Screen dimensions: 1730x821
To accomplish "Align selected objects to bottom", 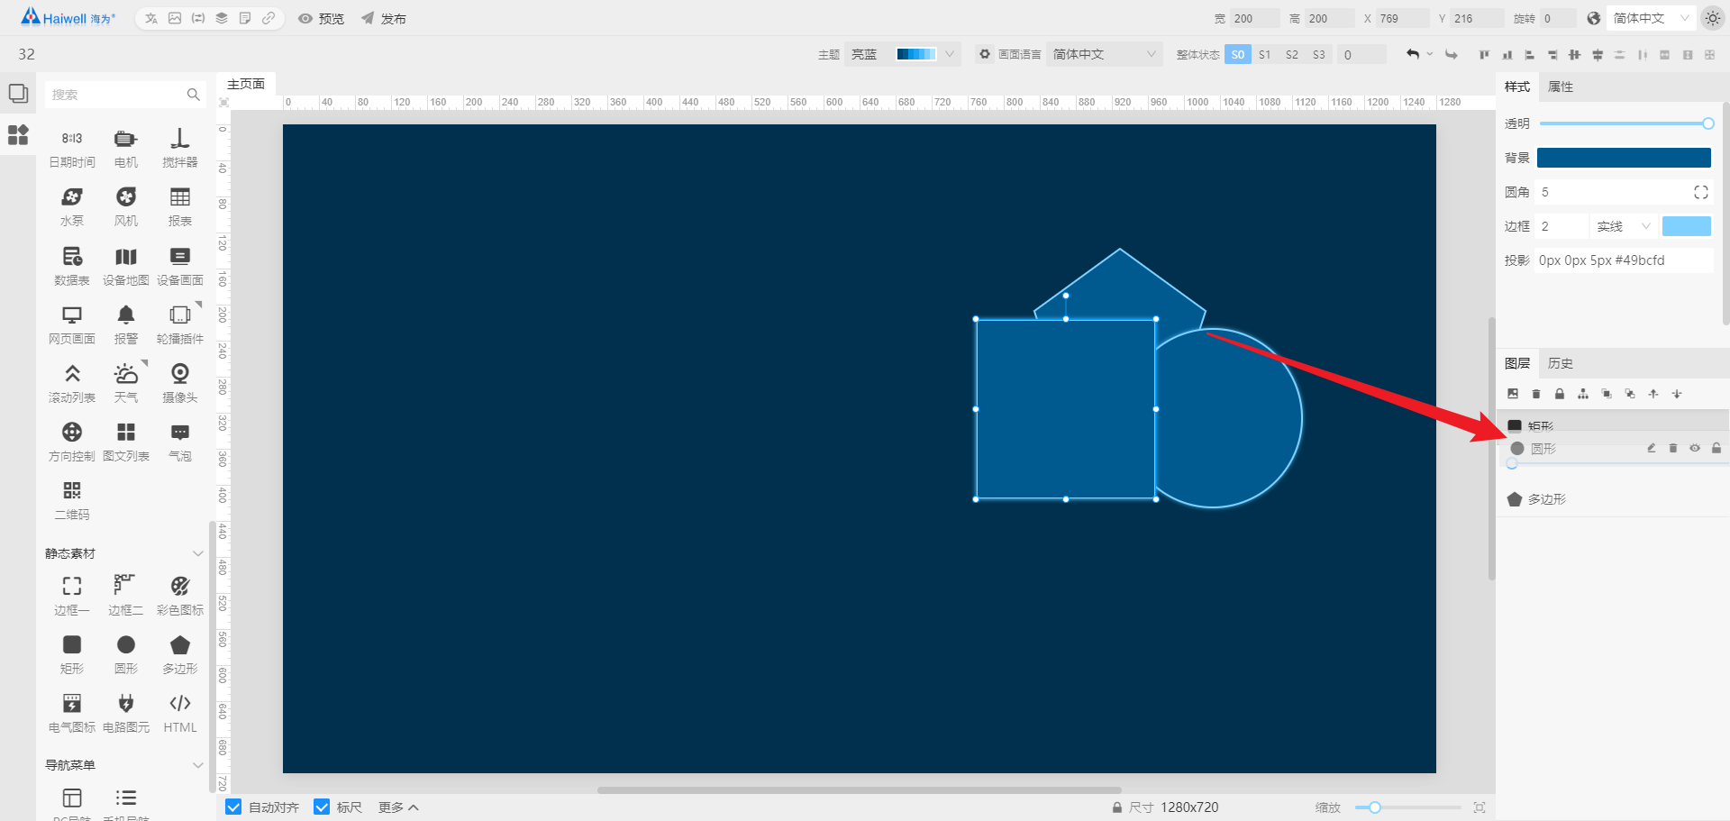I will [1507, 55].
